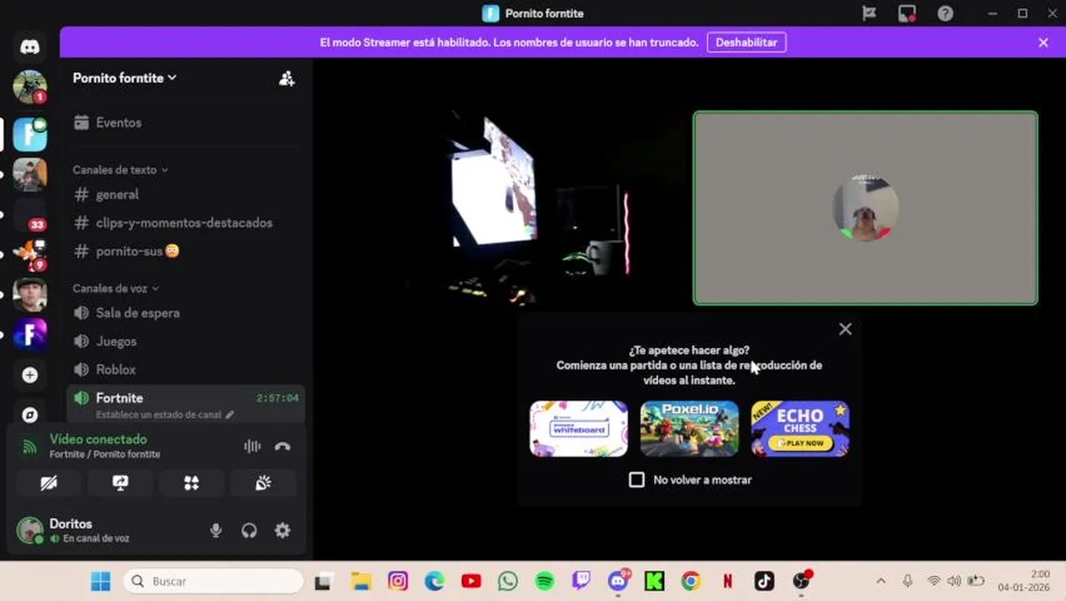1066x601 pixels.
Task: Open the activities launcher button
Action: [192, 483]
